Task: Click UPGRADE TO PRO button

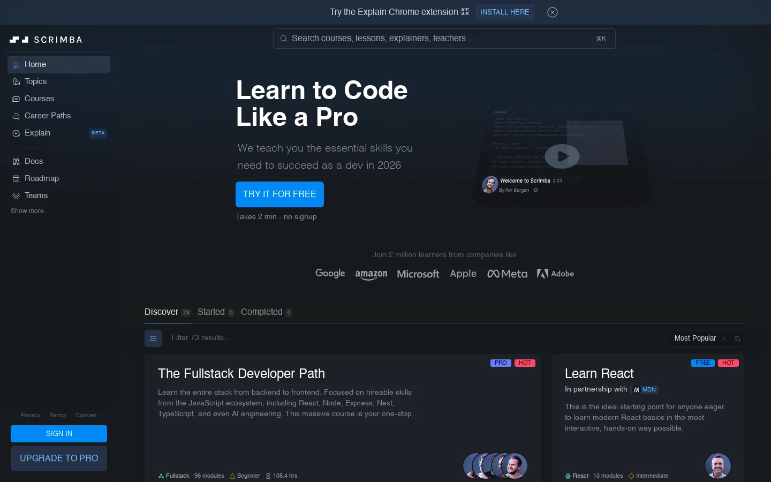Action: click(x=59, y=458)
